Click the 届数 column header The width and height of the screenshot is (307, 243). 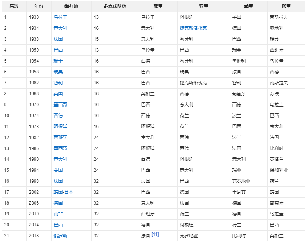[x=14, y=6]
